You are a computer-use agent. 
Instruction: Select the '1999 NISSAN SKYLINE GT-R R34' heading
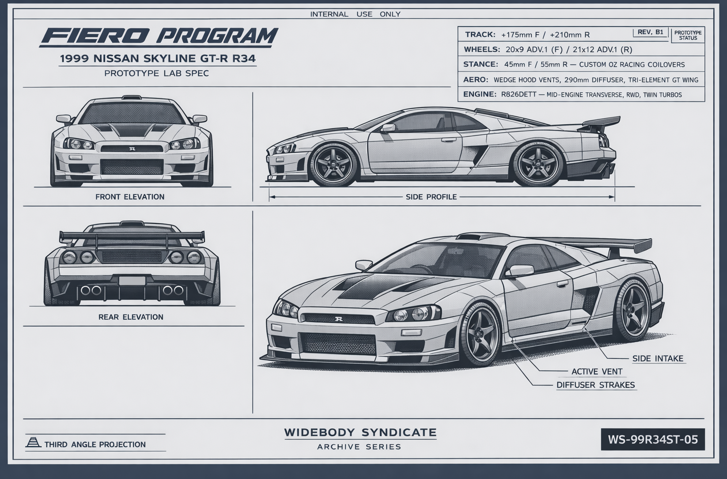[158, 59]
